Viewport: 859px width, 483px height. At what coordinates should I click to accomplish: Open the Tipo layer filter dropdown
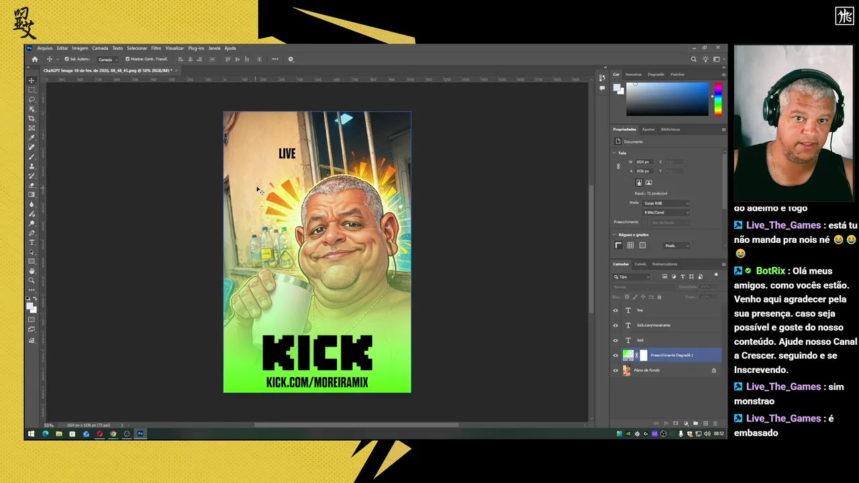(631, 276)
